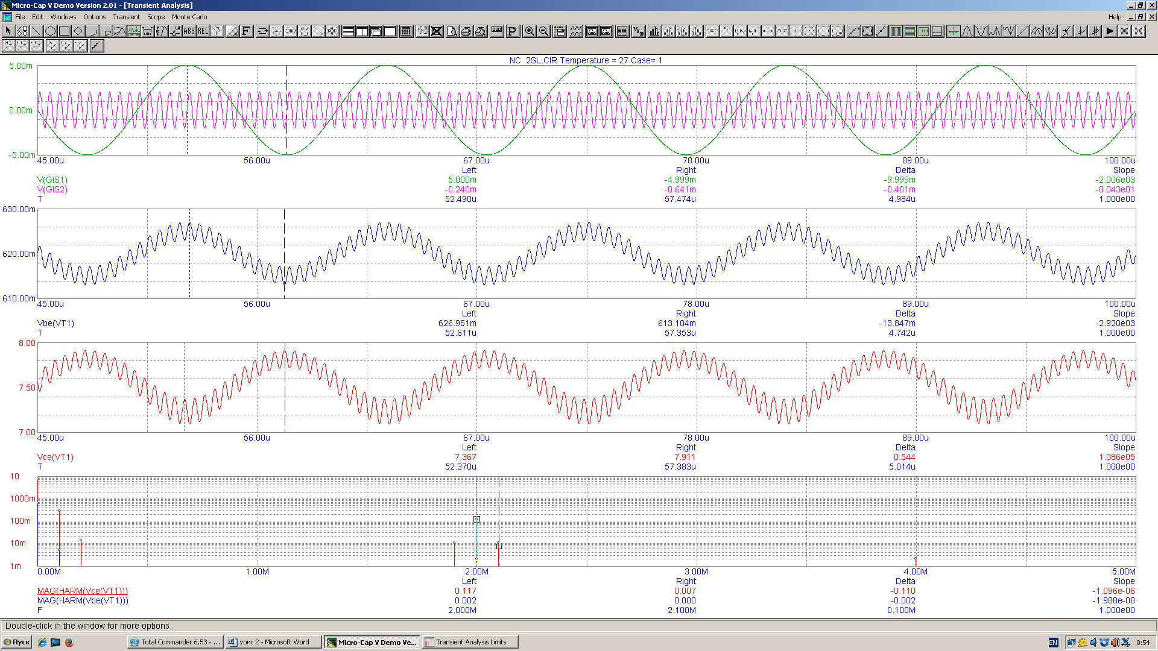Click the Peak cursor positioning icon
This screenshot has width=1158, height=651.
[967, 31]
